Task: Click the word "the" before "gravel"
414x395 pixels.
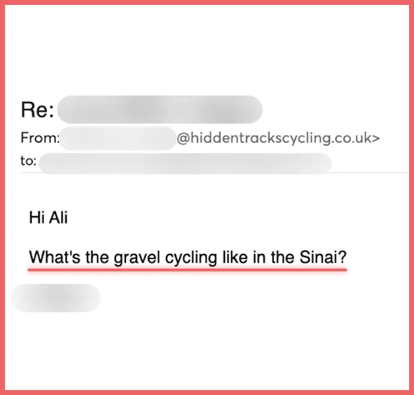Action: (x=97, y=257)
